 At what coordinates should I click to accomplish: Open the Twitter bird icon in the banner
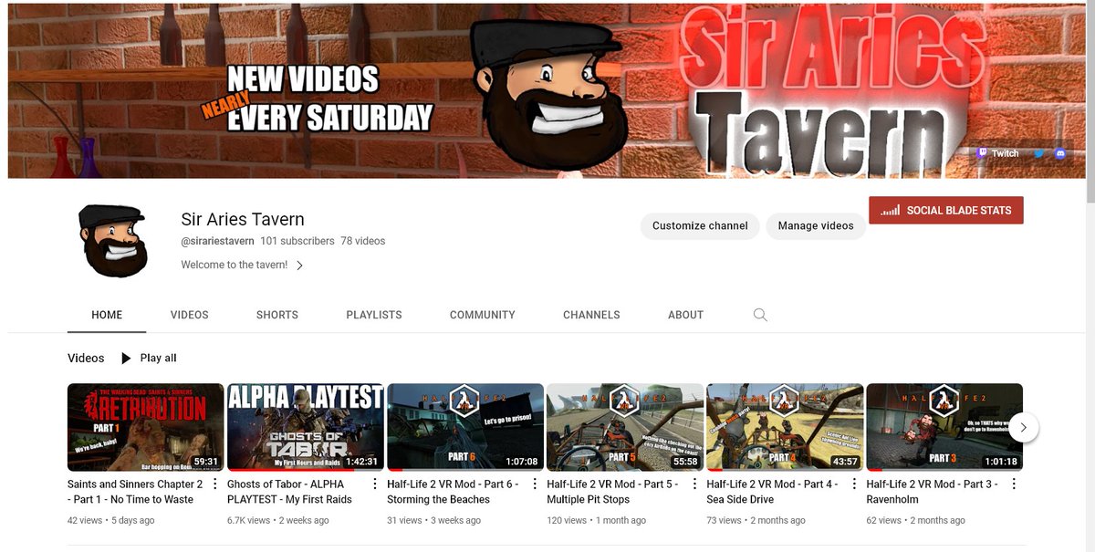pyautogui.click(x=1038, y=154)
